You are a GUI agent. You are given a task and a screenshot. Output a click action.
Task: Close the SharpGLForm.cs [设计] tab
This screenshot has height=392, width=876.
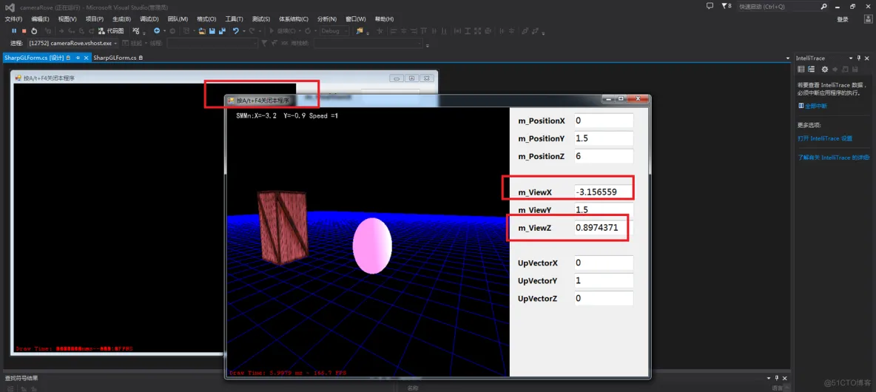point(87,58)
